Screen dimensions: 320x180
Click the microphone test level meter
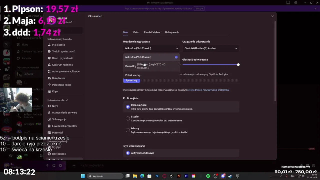(x=190, y=80)
